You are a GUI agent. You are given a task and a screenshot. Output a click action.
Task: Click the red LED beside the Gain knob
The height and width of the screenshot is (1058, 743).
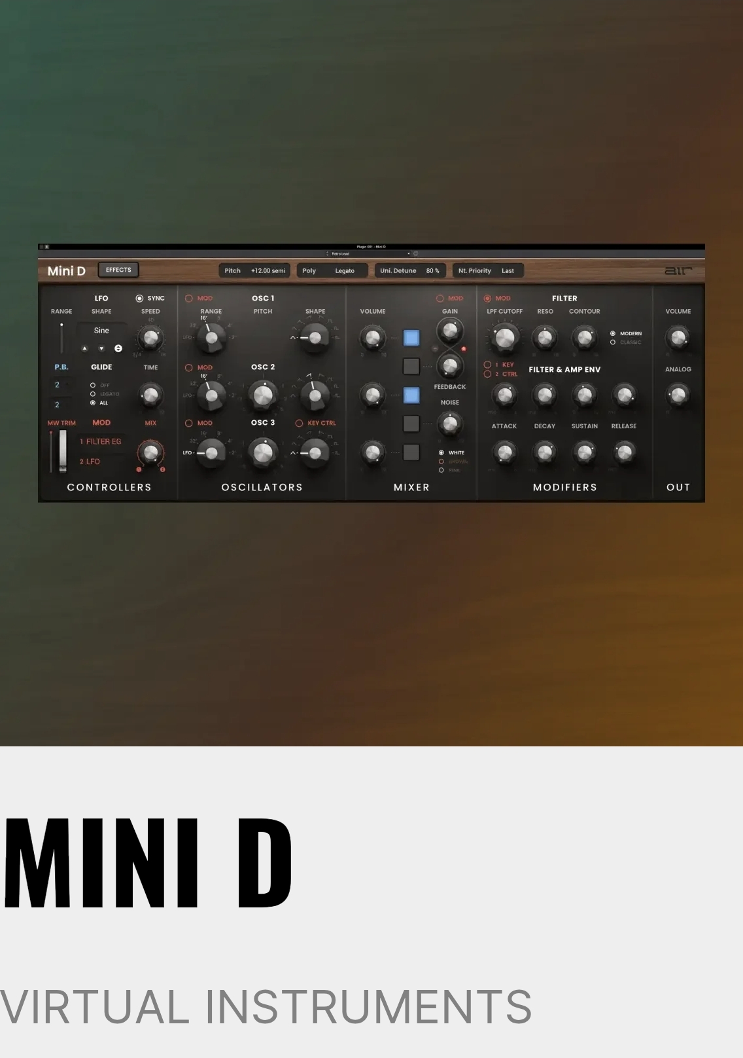pyautogui.click(x=464, y=349)
